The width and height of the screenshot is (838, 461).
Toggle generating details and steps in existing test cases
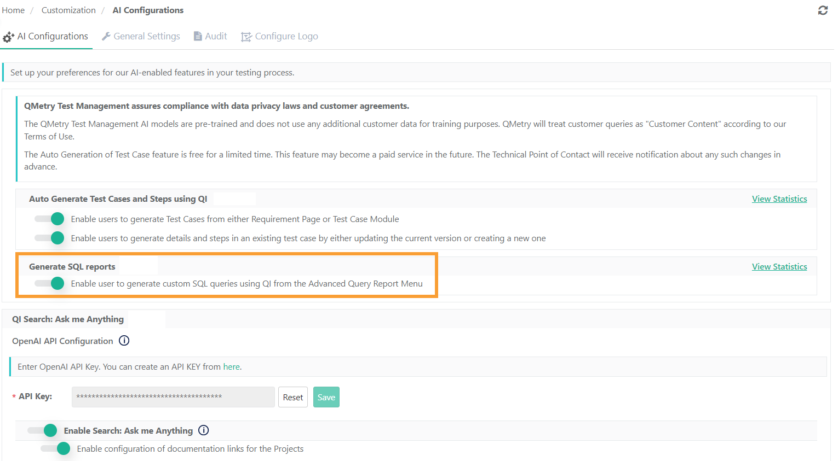point(49,238)
